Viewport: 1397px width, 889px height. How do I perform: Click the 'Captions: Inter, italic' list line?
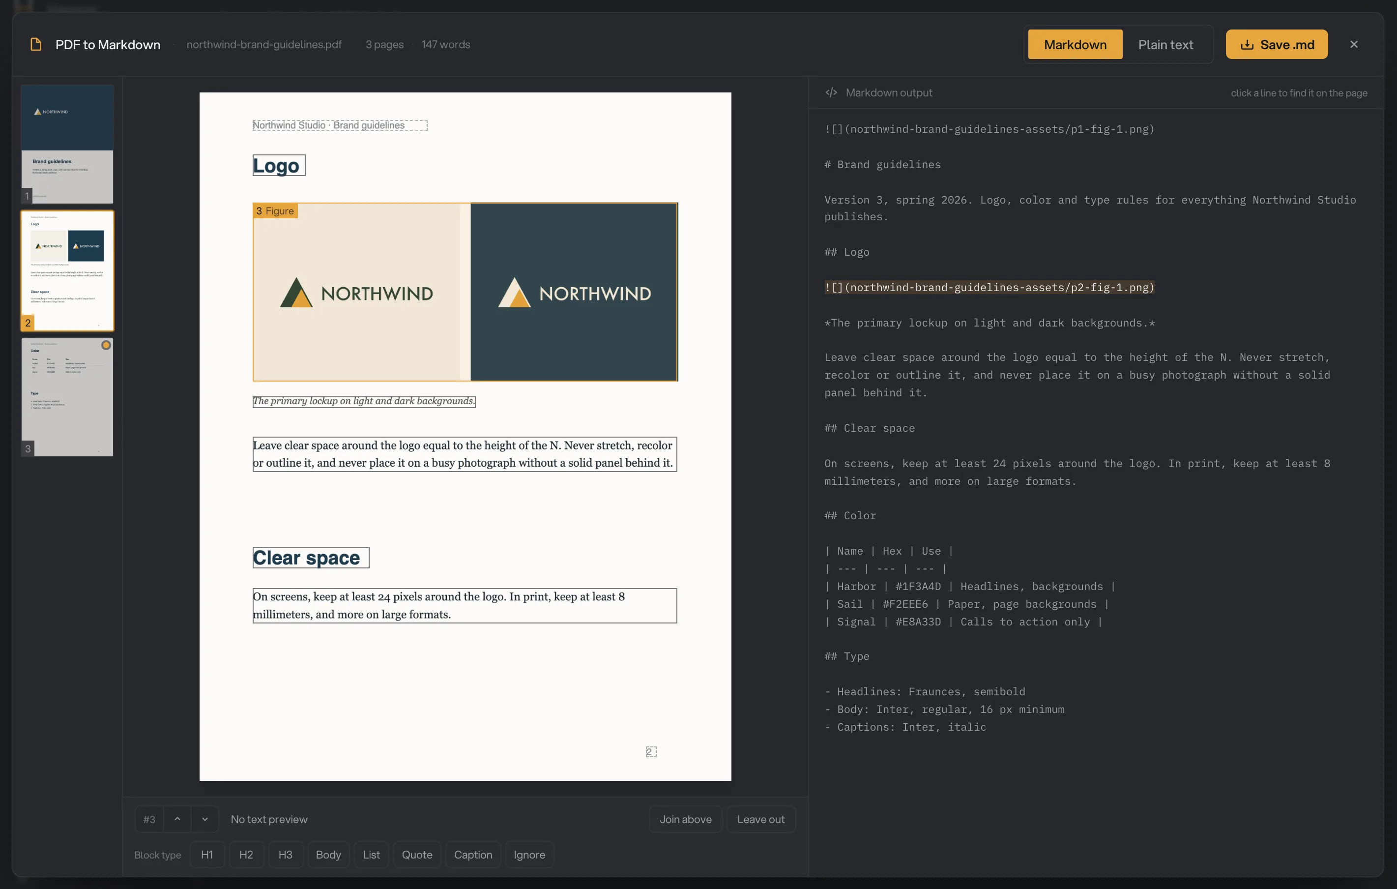905,727
